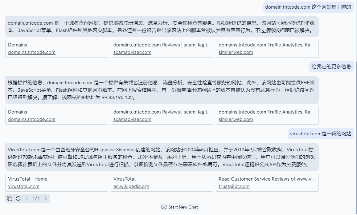Click the answer mentioning IP 99.83.190.102
Viewport: 357px width, 215px height.
pos(162,90)
